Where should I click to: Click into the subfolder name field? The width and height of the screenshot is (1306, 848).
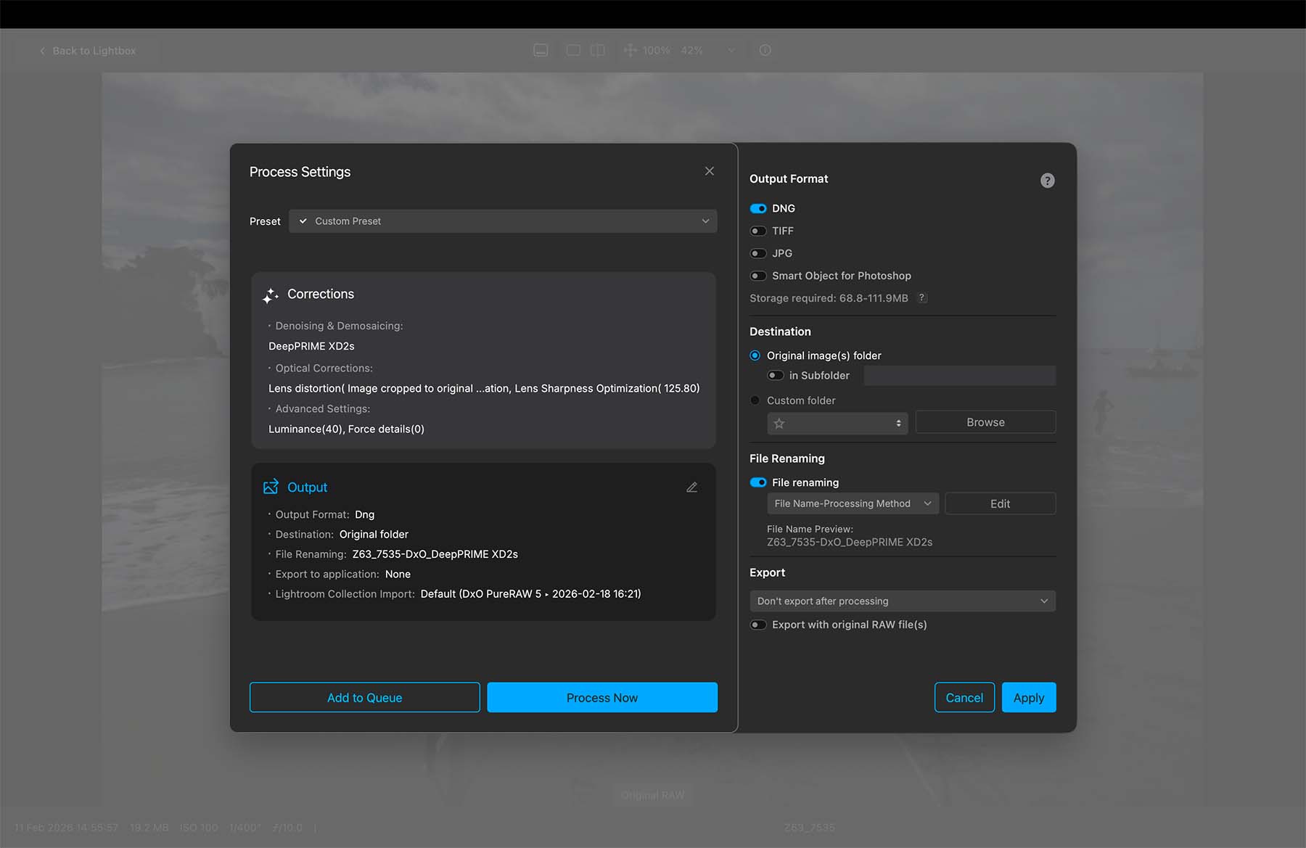click(959, 376)
